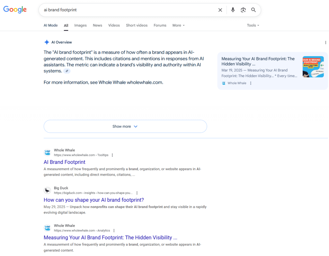Expand AI Overview with Show more
The image size is (329, 256).
[x=125, y=126]
